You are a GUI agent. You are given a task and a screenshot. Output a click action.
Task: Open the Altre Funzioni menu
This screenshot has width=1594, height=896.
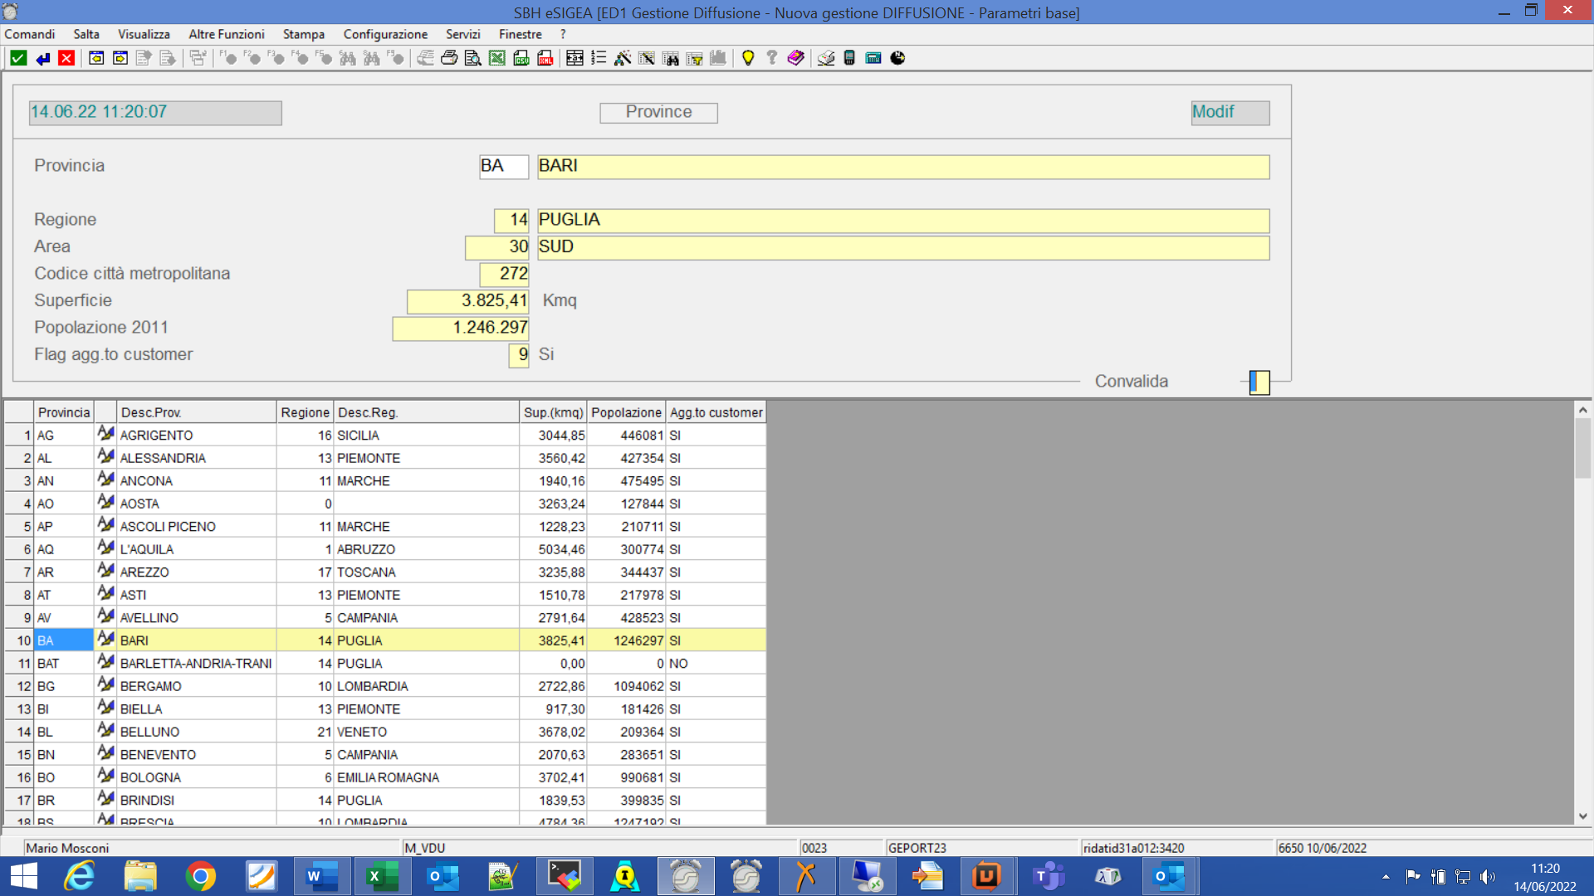point(226,34)
